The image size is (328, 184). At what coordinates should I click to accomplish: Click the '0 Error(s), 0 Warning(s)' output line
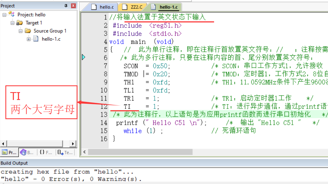(71, 179)
